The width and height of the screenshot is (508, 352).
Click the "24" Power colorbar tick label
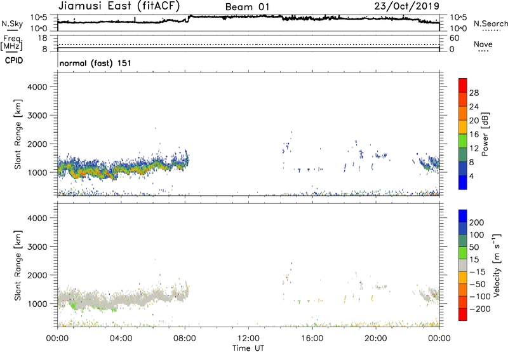point(474,107)
